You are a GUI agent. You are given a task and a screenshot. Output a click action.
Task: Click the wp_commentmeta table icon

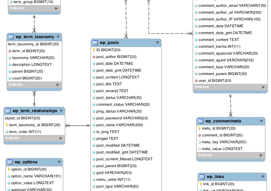201,121
